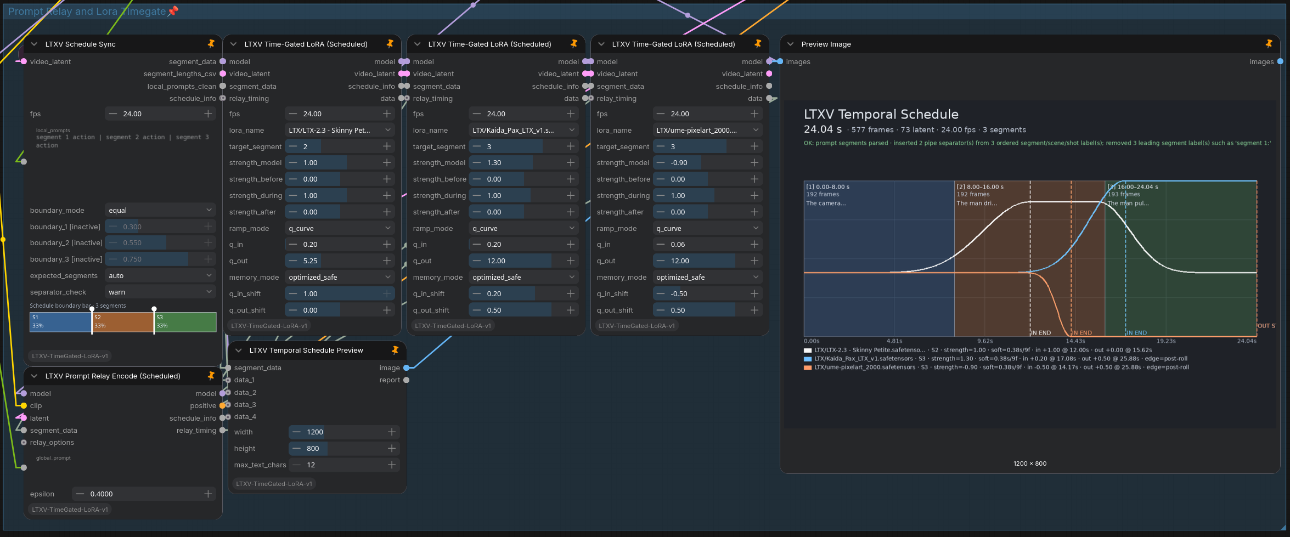Click the LTXV-TimeGated-LoRA-v1 badge on Prompt Relay Encode
Viewport: 1290px width, 537px height.
click(70, 510)
